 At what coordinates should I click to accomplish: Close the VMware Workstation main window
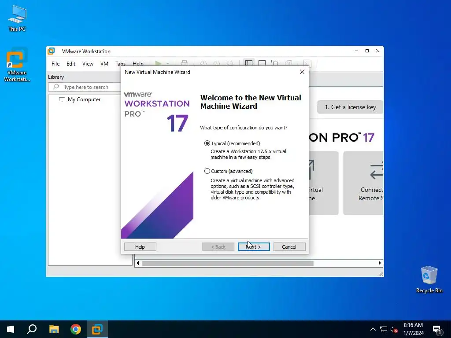[x=377, y=51]
